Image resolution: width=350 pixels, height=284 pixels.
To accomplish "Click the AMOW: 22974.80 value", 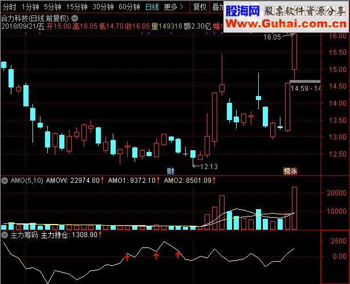I will (73, 181).
